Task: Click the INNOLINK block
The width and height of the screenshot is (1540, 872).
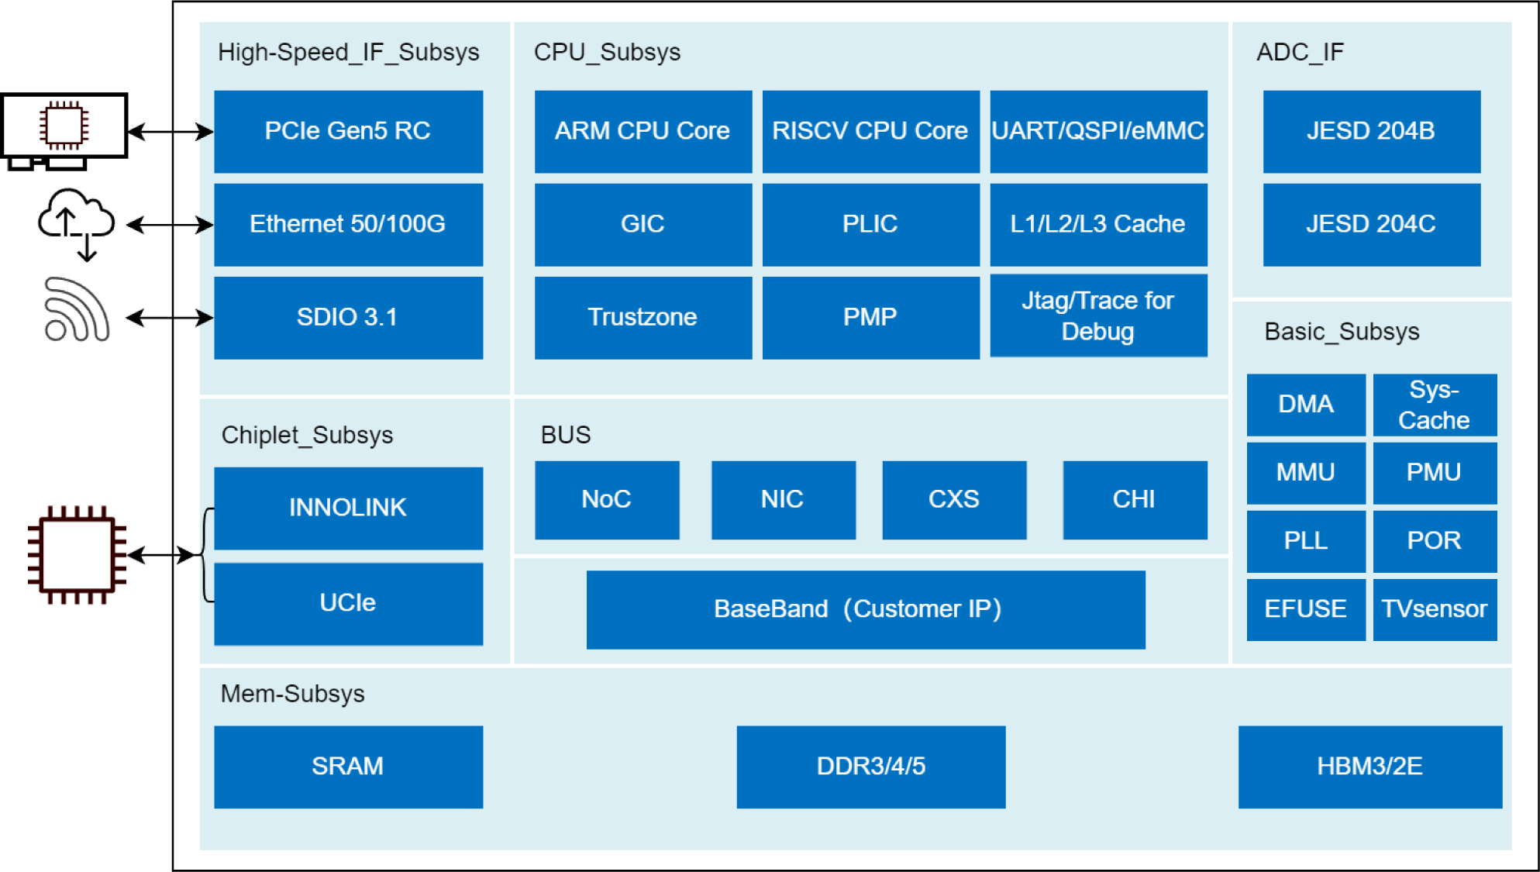Action: (x=348, y=508)
